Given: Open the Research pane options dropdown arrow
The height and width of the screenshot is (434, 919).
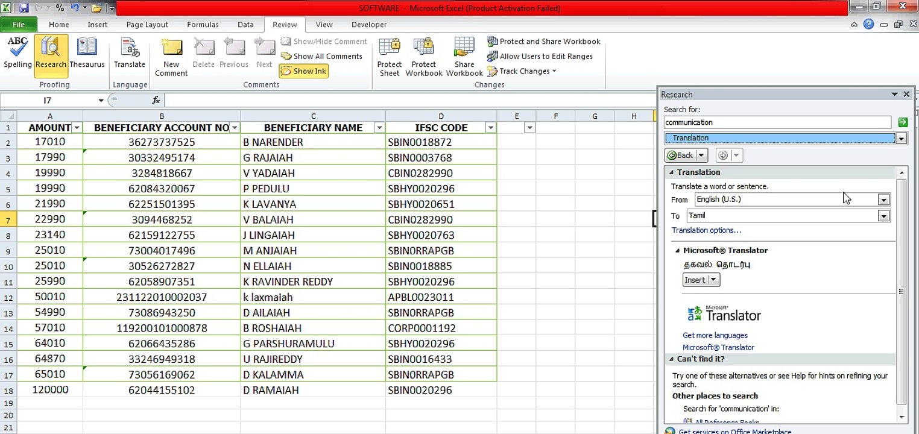Looking at the screenshot, I should pos(895,94).
